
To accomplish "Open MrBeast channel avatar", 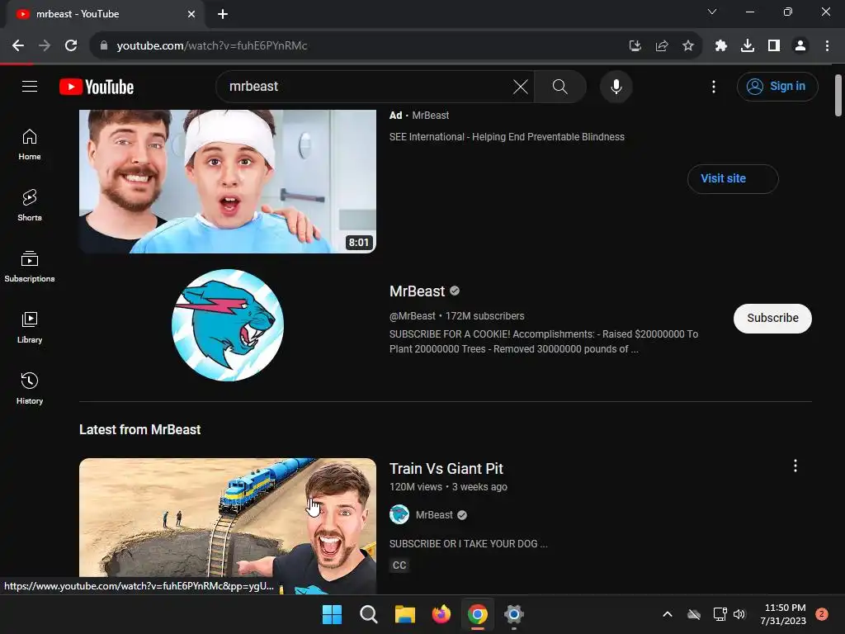I will coord(228,325).
